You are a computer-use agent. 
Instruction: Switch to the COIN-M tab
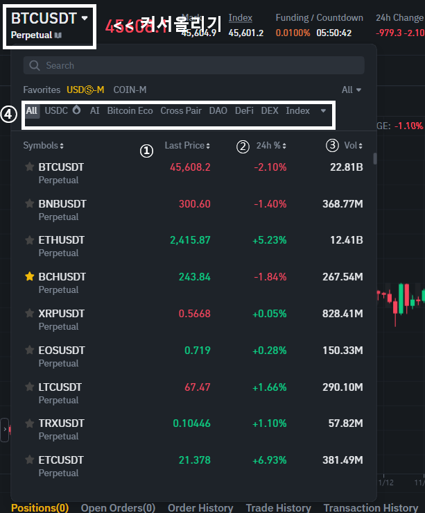(130, 90)
